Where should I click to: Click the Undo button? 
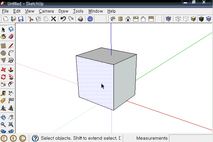coord(63,19)
